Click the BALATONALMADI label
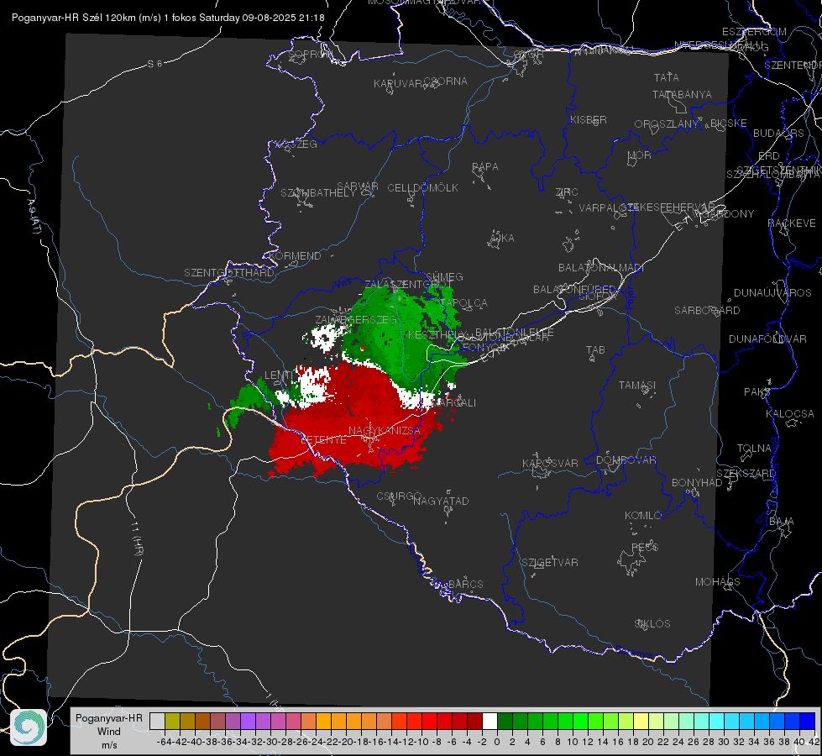822x756 pixels. click(601, 268)
